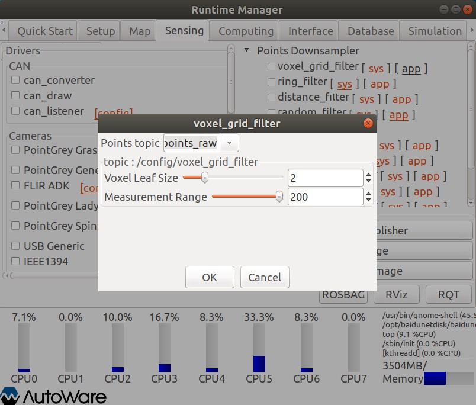Open the can_listener config link
The width and height of the screenshot is (476, 405).
click(114, 112)
